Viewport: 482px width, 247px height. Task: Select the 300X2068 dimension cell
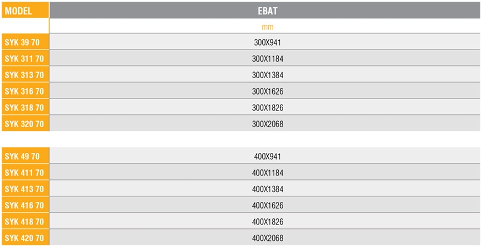[267, 124]
